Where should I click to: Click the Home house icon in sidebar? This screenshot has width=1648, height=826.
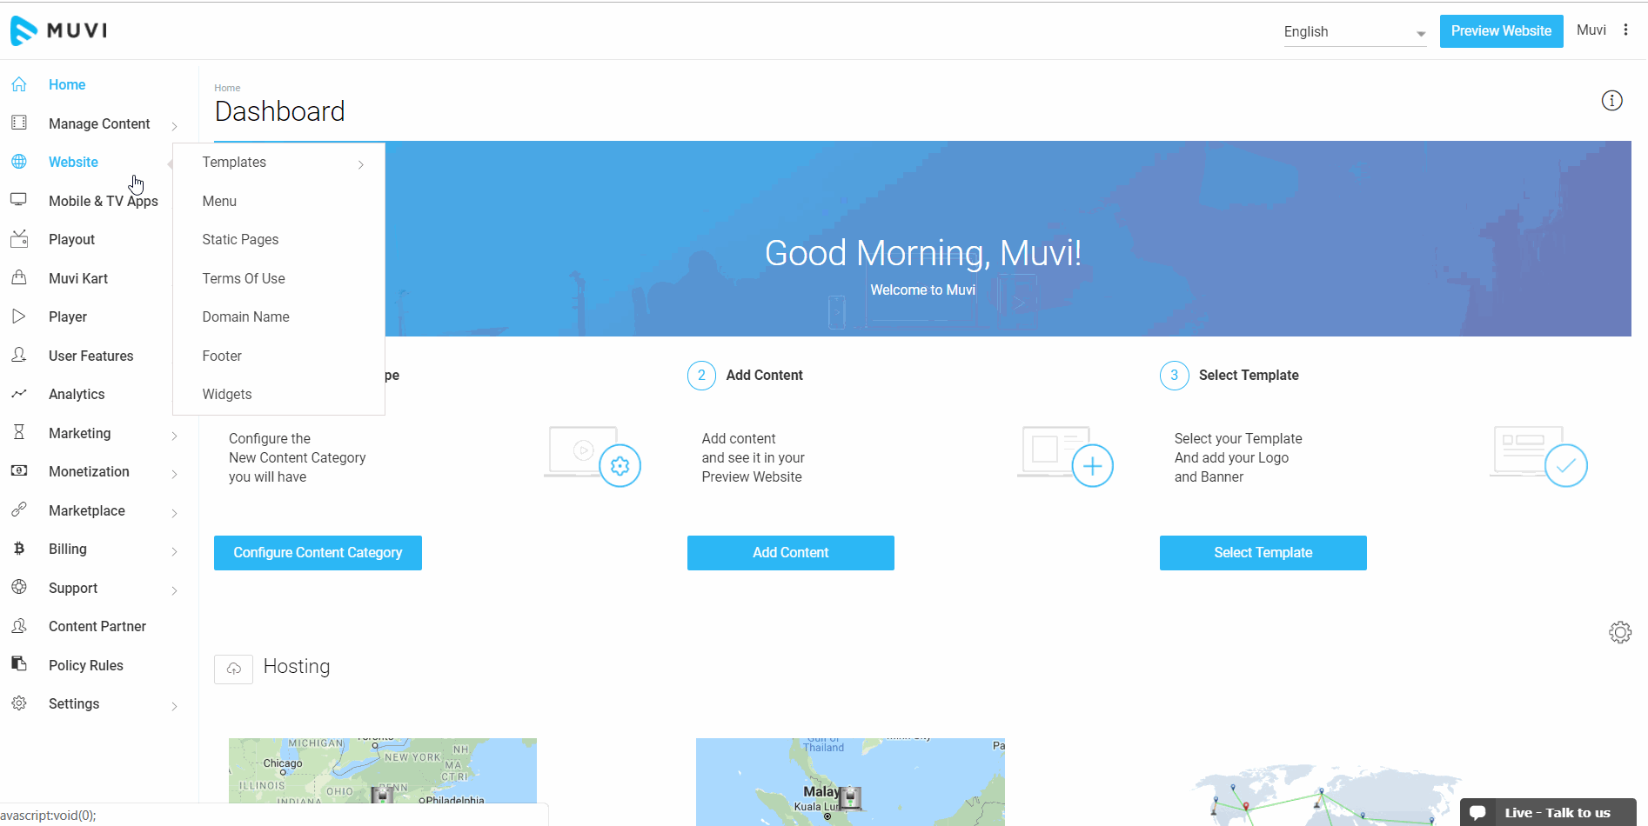click(19, 84)
